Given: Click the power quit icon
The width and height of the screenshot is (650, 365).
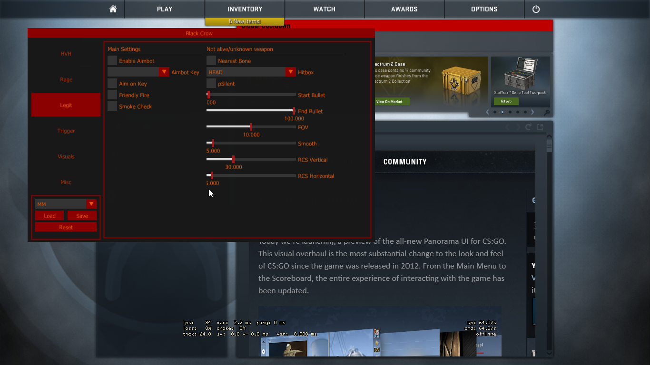Looking at the screenshot, I should coord(536,9).
